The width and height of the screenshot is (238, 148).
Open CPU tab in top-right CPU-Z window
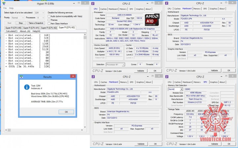click(x=169, y=9)
